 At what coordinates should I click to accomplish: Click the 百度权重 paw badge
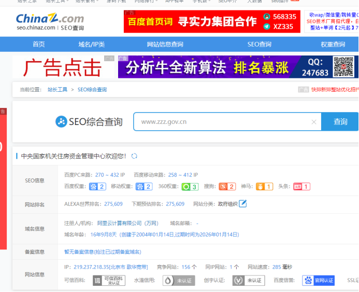(x=97, y=187)
